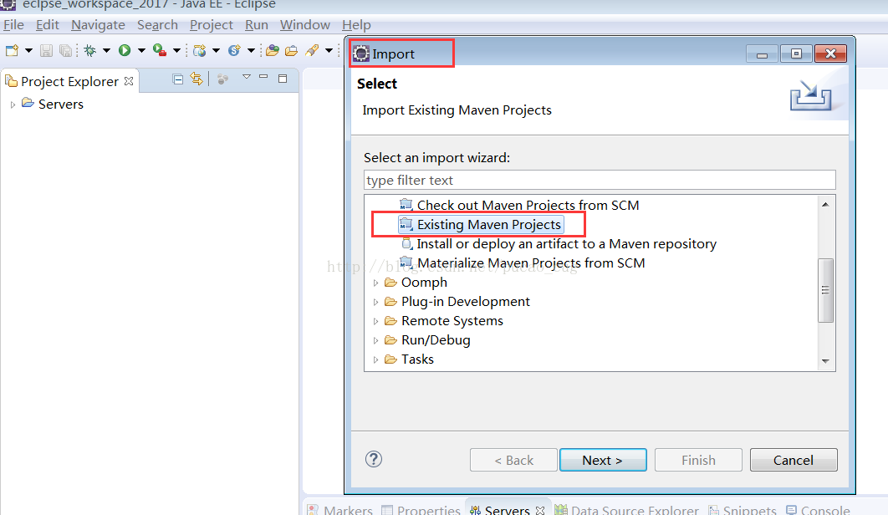Expand the Servers tree node
888x515 pixels.
tap(13, 105)
